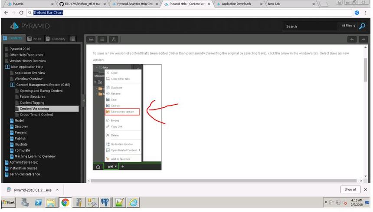Launch PowerShell from the taskbar
The image size is (373, 212).
(38, 202)
